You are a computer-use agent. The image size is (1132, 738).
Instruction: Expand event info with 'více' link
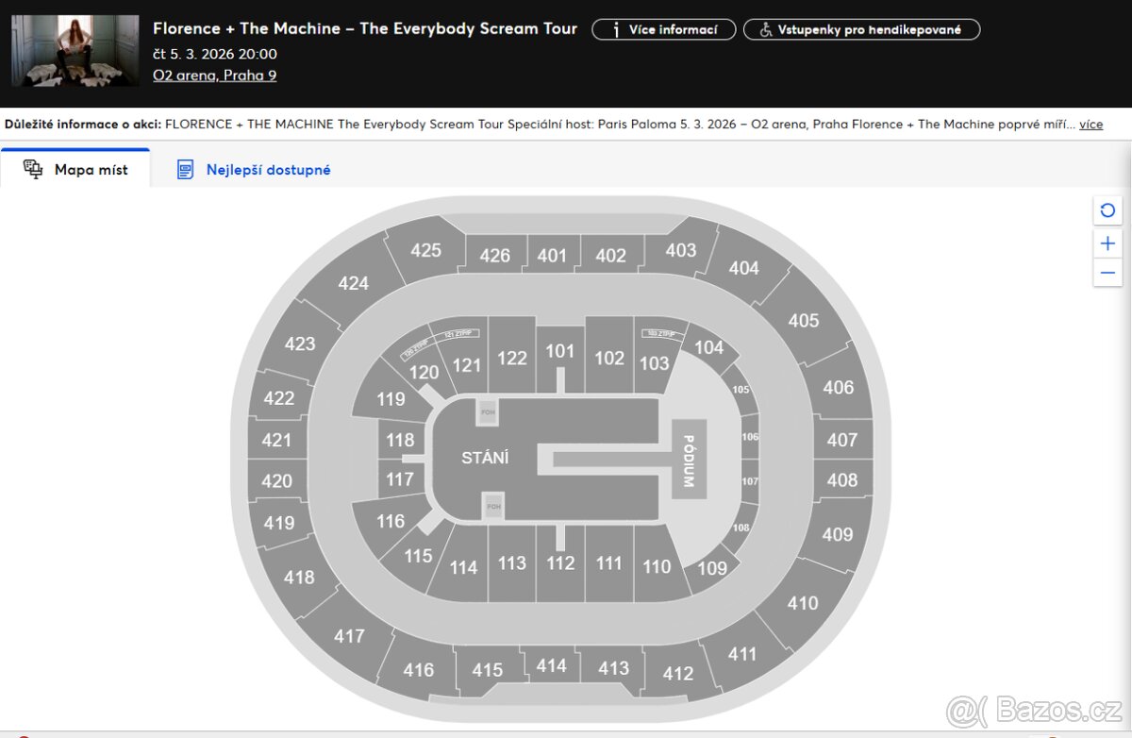(x=1090, y=124)
